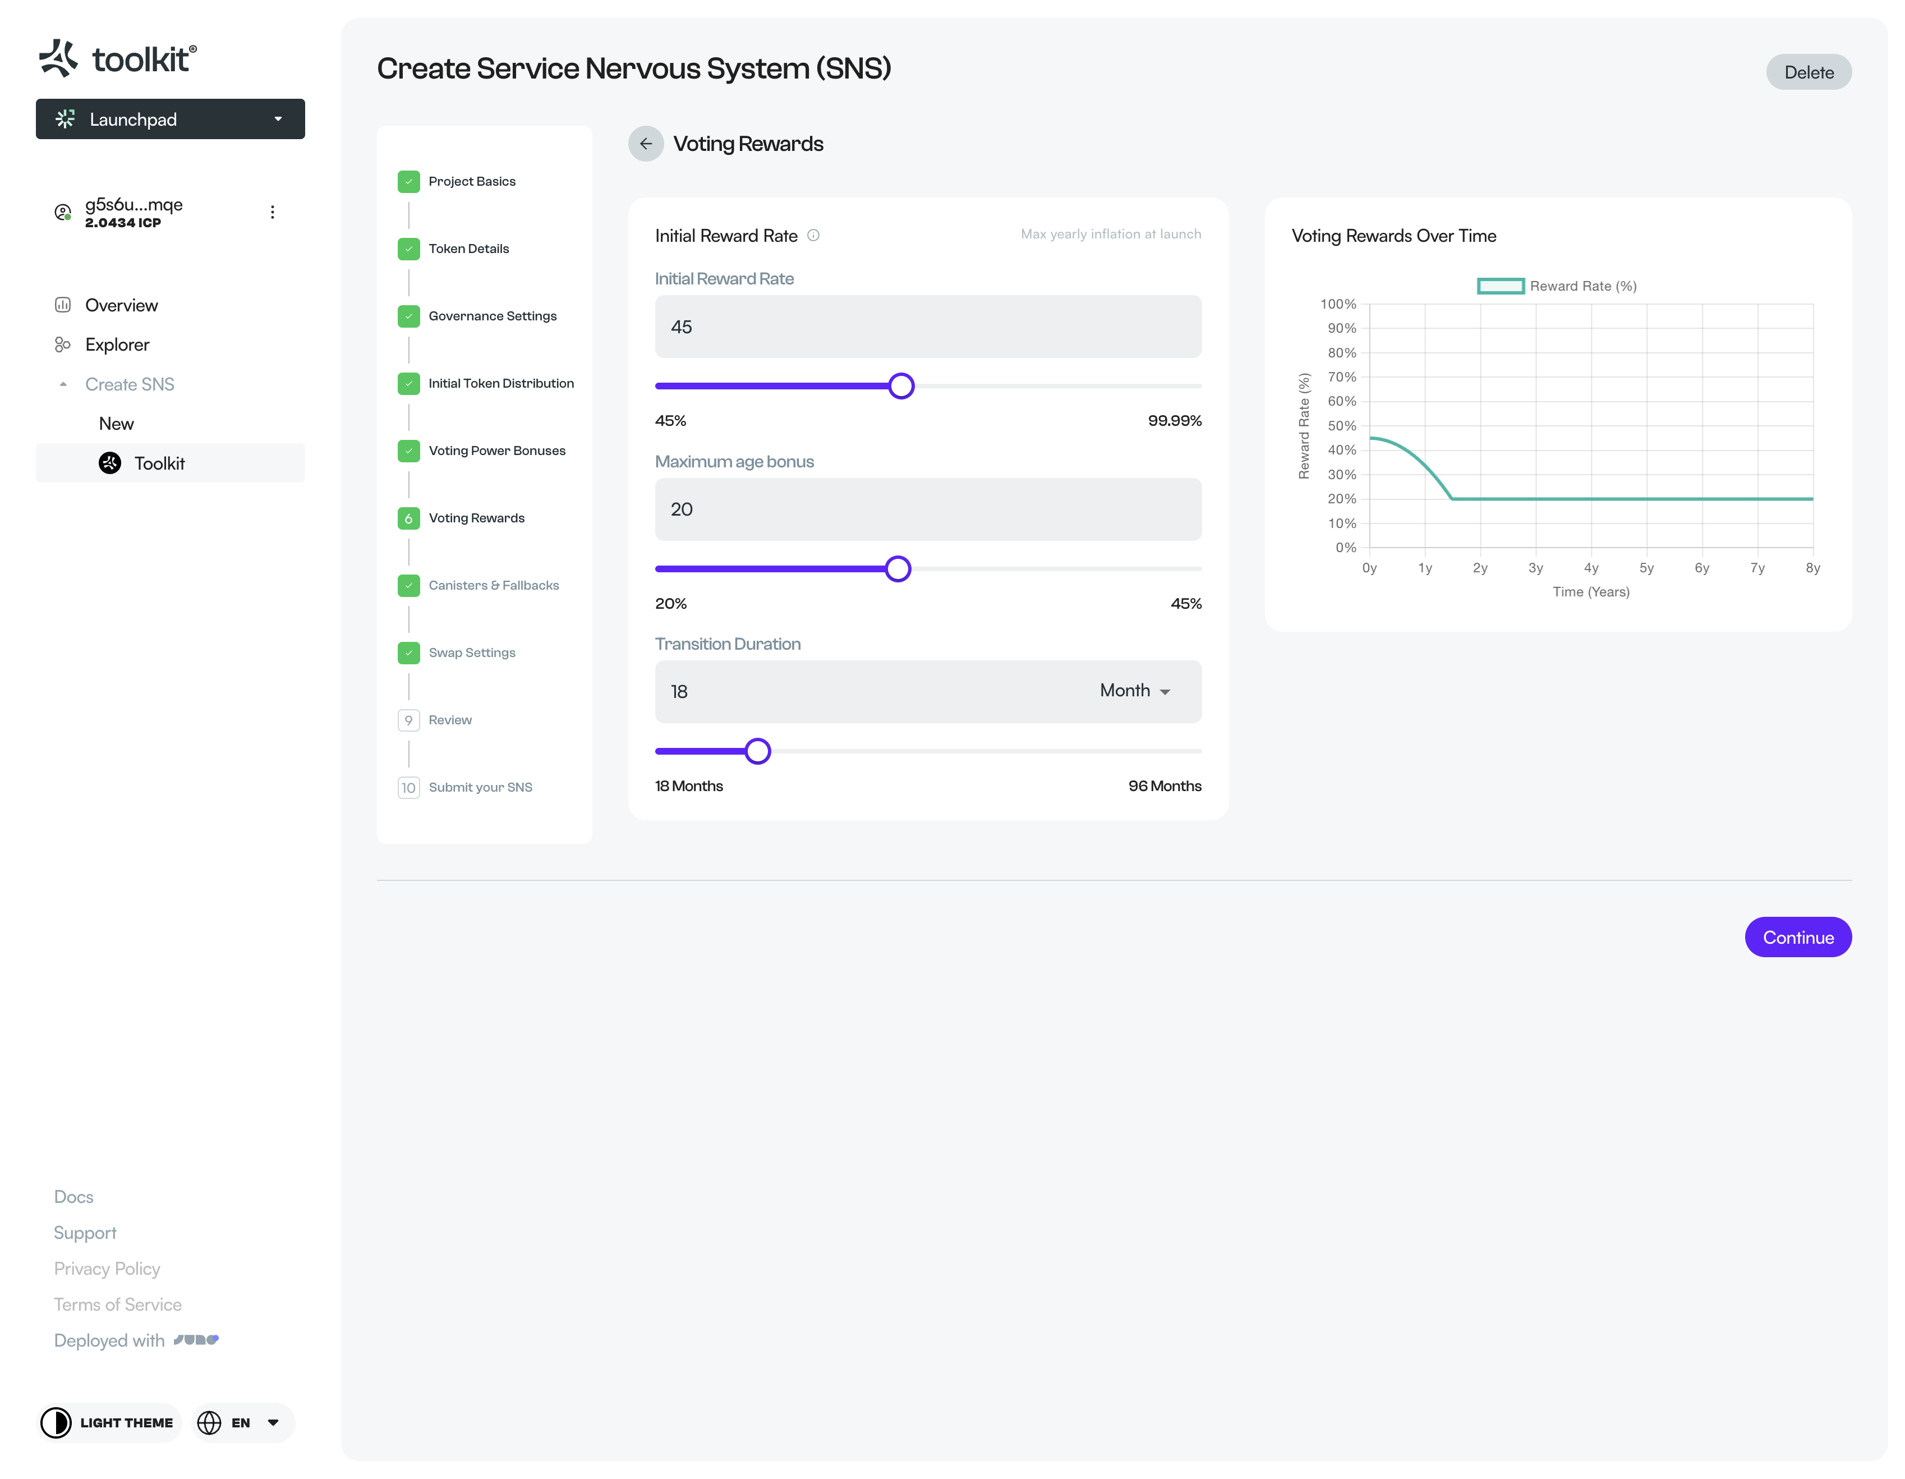Screen dimensions: 1905x1479
Task: Click the Maximum age bonus slider handle
Action: click(x=898, y=569)
